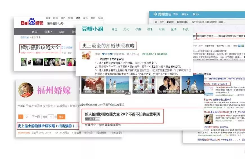Click the Baidu Jingyan paw logo

32,22
